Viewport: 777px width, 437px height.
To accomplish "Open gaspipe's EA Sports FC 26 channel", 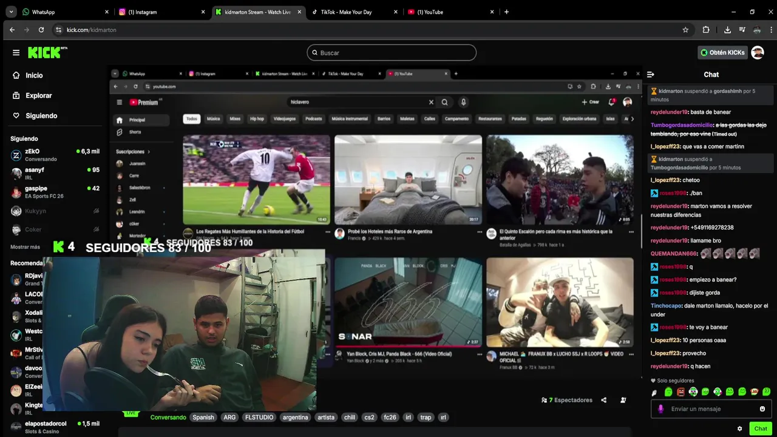I will (55, 192).
